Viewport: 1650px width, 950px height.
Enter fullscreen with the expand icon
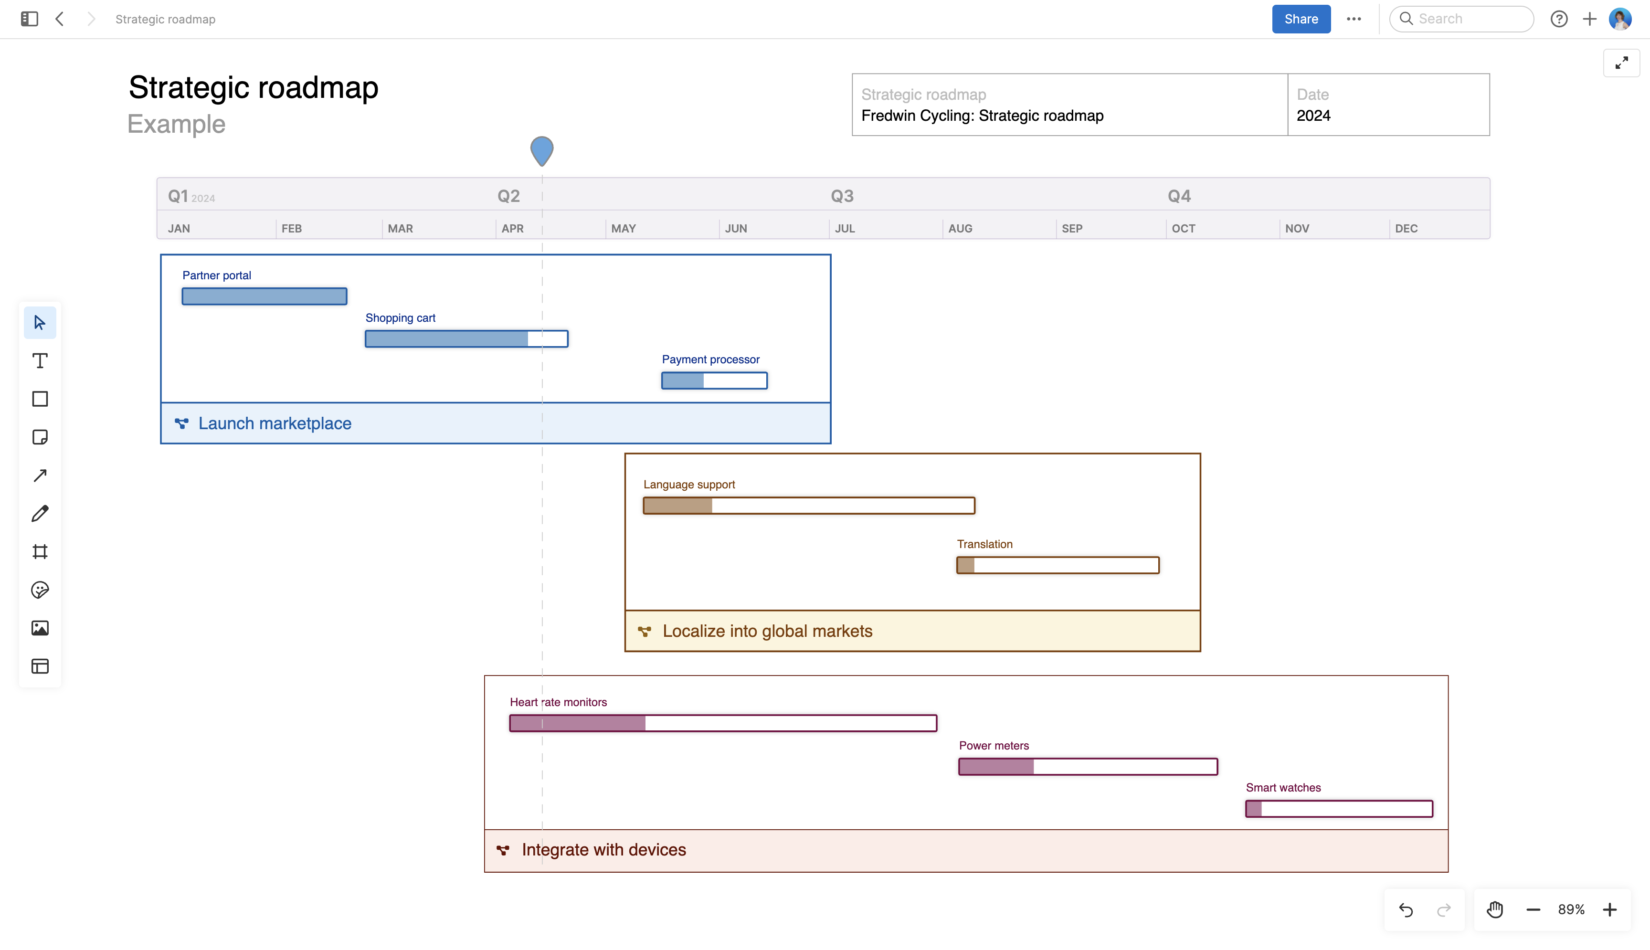click(x=1621, y=63)
